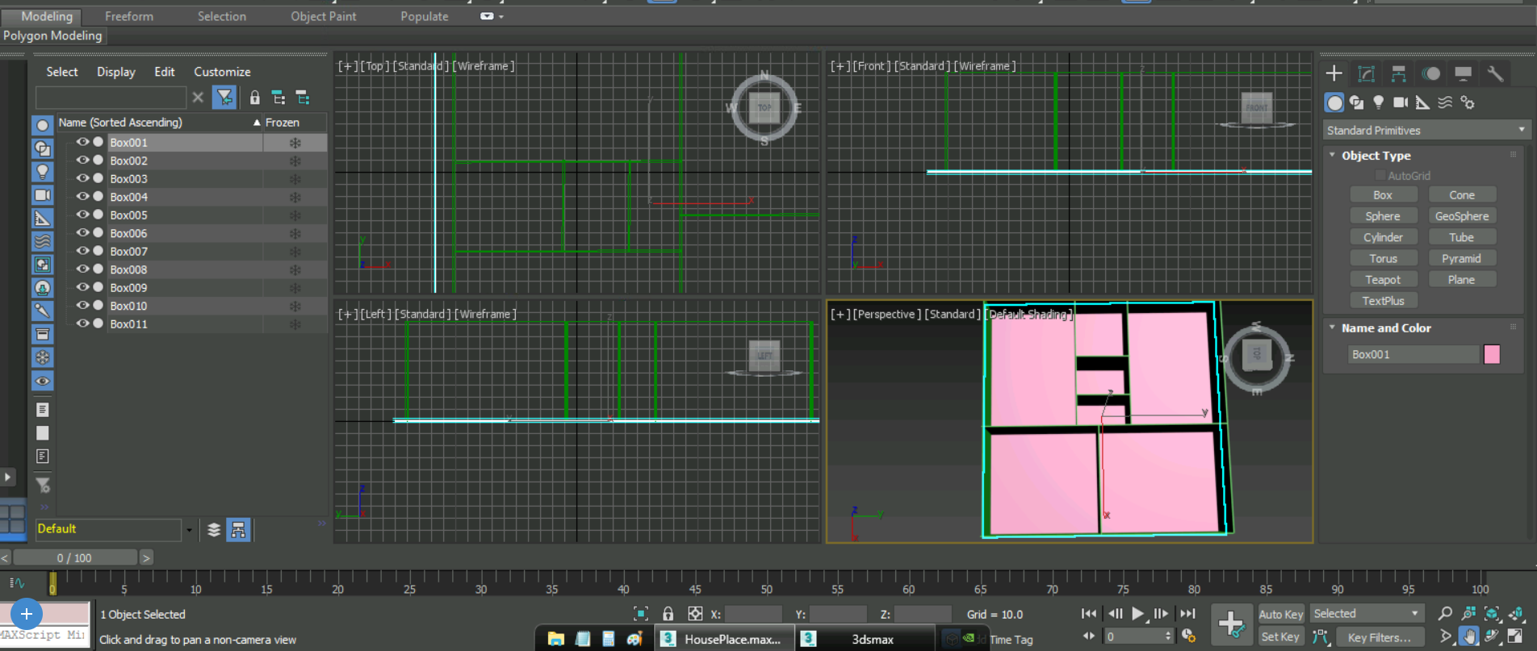This screenshot has height=651, width=1537.
Task: Open the ribbon options dropdown arrow
Action: [501, 16]
